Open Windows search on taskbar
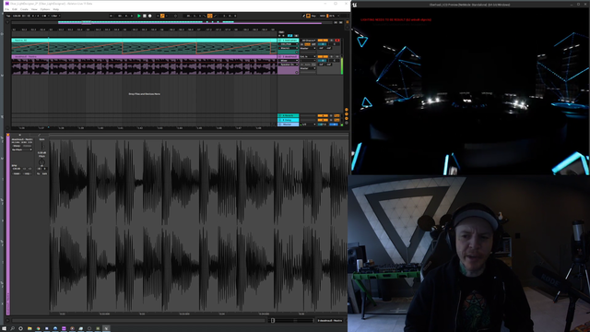Image resolution: width=590 pixels, height=332 pixels. (12, 328)
